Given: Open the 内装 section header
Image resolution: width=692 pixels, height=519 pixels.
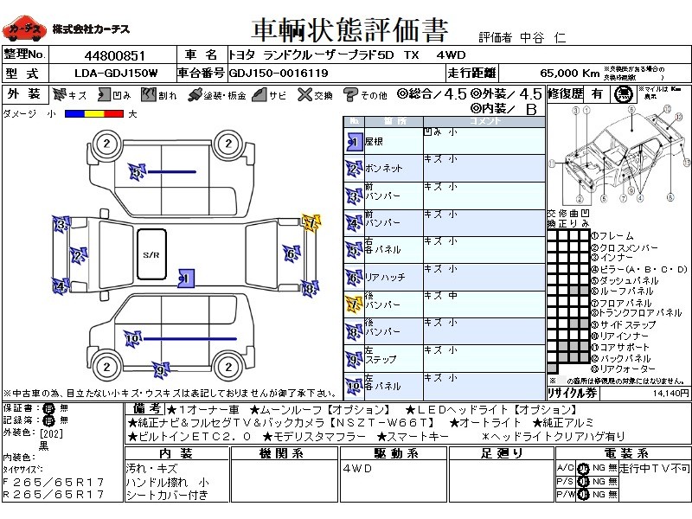Looking at the screenshot, I should [x=176, y=453].
